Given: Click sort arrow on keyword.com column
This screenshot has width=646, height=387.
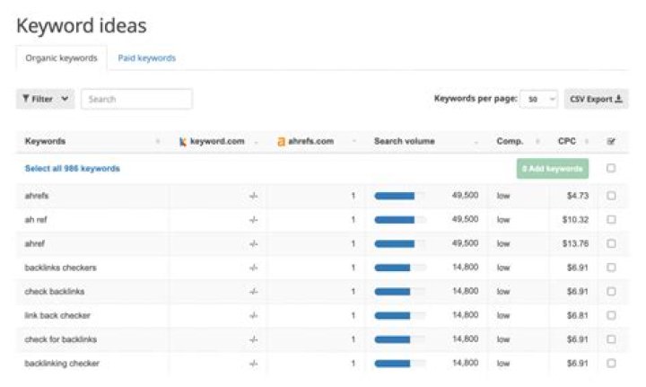Looking at the screenshot, I should pyautogui.click(x=256, y=143).
